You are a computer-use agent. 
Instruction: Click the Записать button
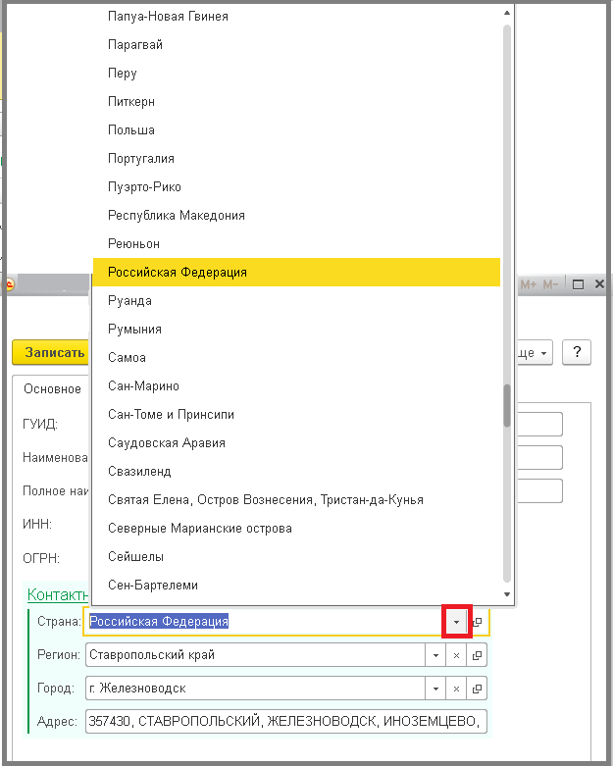[x=51, y=352]
